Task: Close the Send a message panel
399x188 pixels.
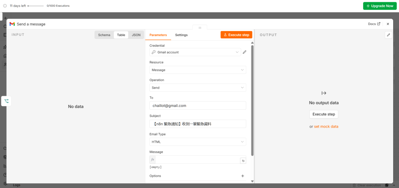Action: click(388, 24)
